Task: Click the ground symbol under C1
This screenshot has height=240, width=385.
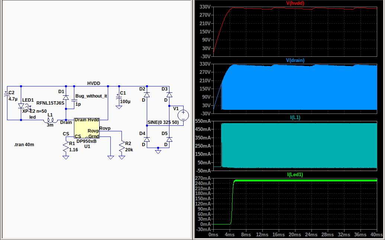Action: pos(119,107)
